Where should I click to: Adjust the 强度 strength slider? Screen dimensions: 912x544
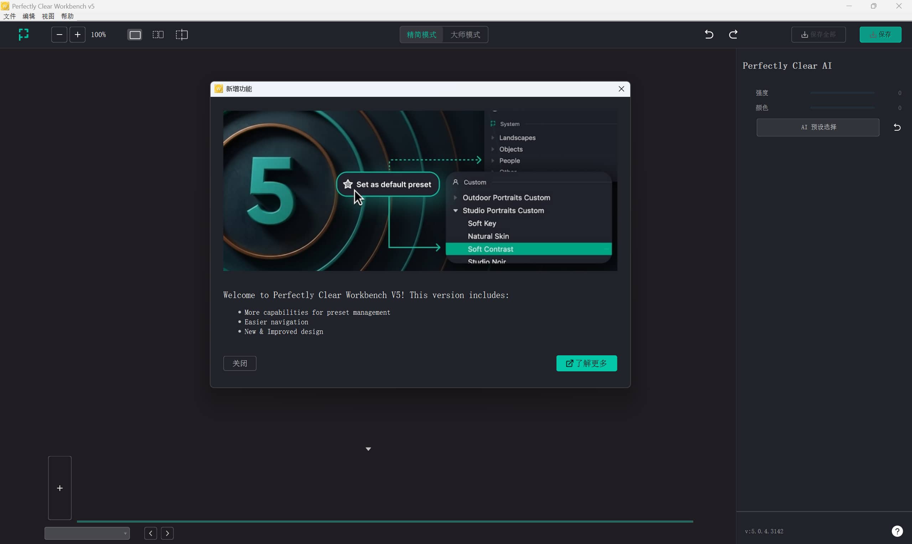coord(842,93)
